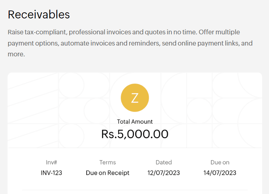Click the Inv# label
Viewport: 269px width, 194px height.
point(51,162)
